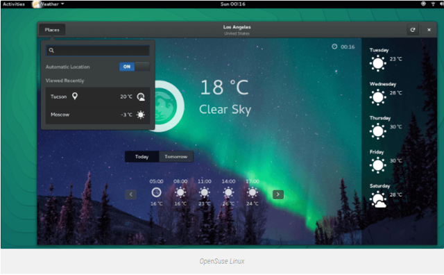Select Tucson from Viewed Recently
The image size is (444, 275).
(x=98, y=97)
